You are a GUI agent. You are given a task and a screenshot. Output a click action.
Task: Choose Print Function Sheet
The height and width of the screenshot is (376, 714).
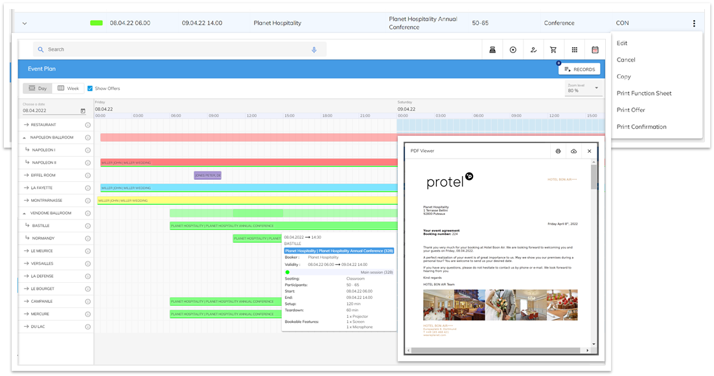pos(644,93)
